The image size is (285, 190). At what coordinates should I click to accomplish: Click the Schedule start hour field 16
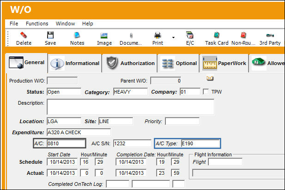click(85, 162)
